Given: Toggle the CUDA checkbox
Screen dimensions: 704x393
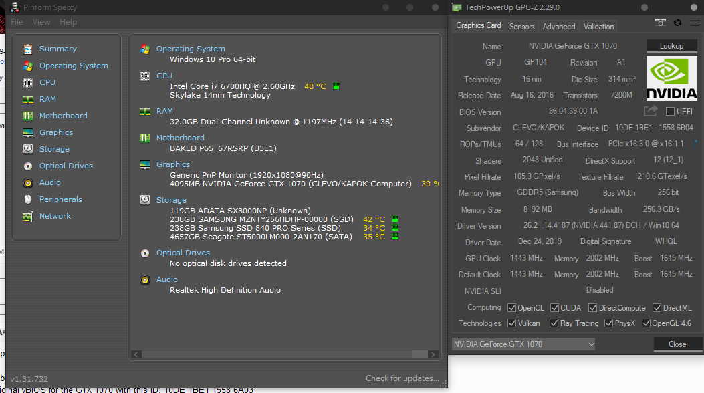Looking at the screenshot, I should [554, 307].
